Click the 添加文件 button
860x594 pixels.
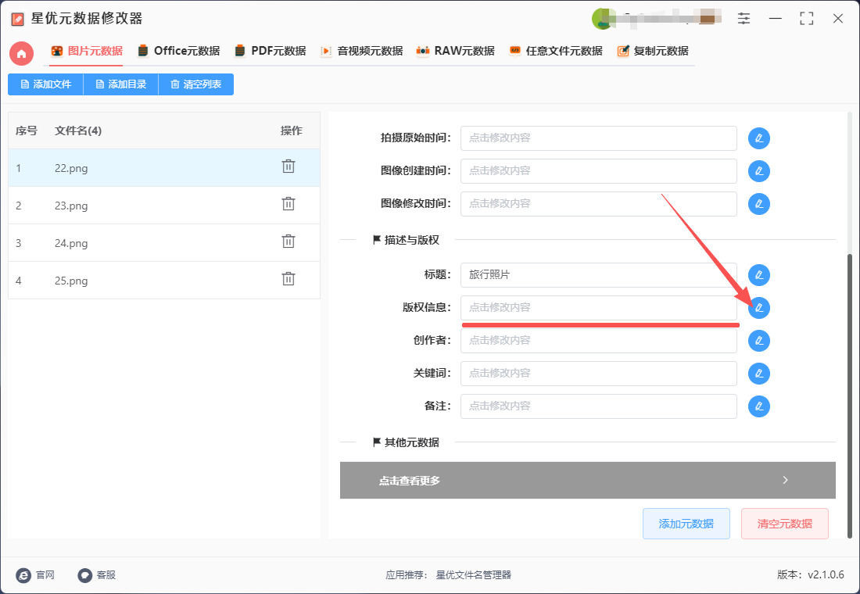pos(45,84)
